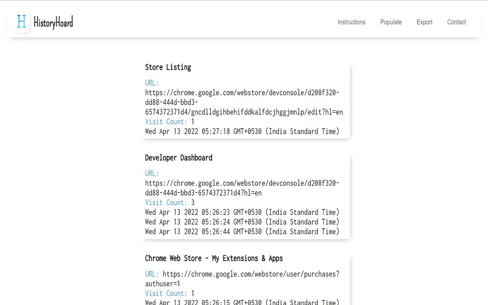Click the URL label in the Store Listing card
Viewport: 488px width, 305px height.
click(x=152, y=83)
